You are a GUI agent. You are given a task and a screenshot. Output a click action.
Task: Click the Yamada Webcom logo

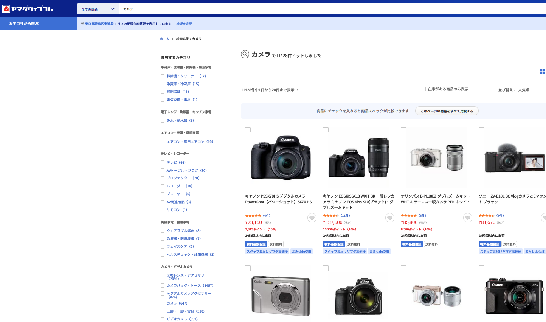(28, 9)
